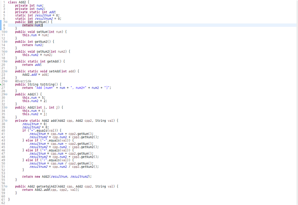Image resolution: width=298 pixels, height=205 pixels.
Task: Click 'resultnum2 = 0;' on line 39
Action: pos(36,127)
